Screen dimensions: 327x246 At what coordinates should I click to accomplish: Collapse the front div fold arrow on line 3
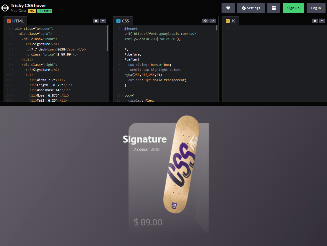coord(12,39)
